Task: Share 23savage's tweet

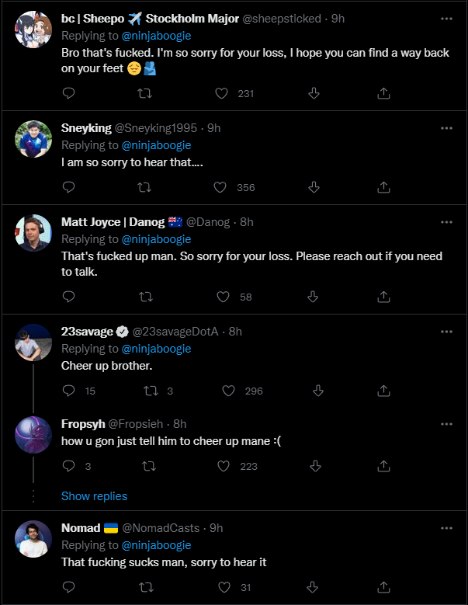Action: pos(383,391)
